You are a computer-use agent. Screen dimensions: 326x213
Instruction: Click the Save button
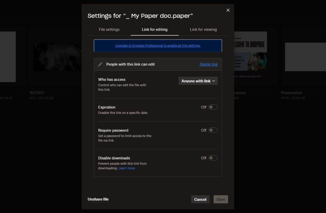tap(221, 199)
